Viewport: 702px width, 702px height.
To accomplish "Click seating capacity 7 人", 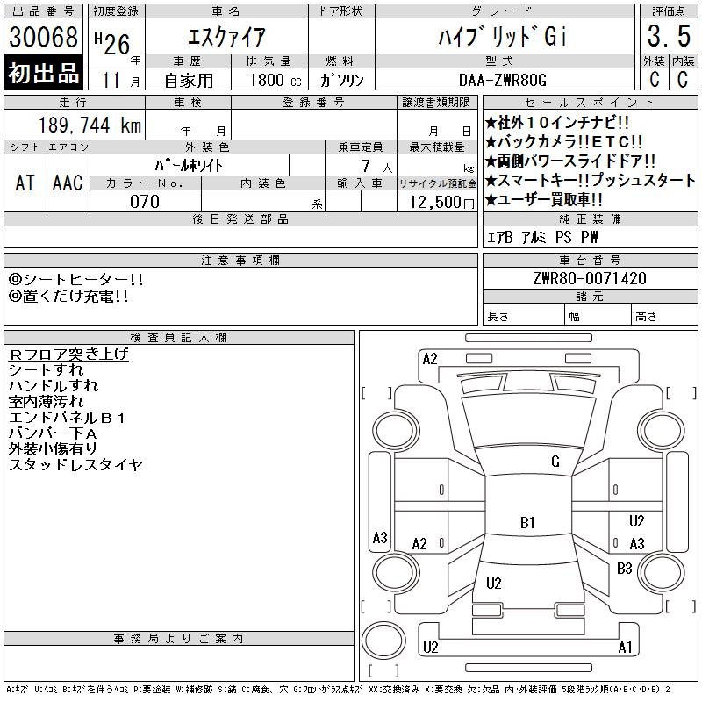I will (377, 167).
